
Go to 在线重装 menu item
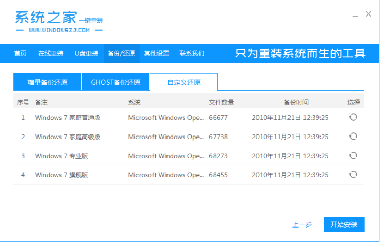coord(51,53)
